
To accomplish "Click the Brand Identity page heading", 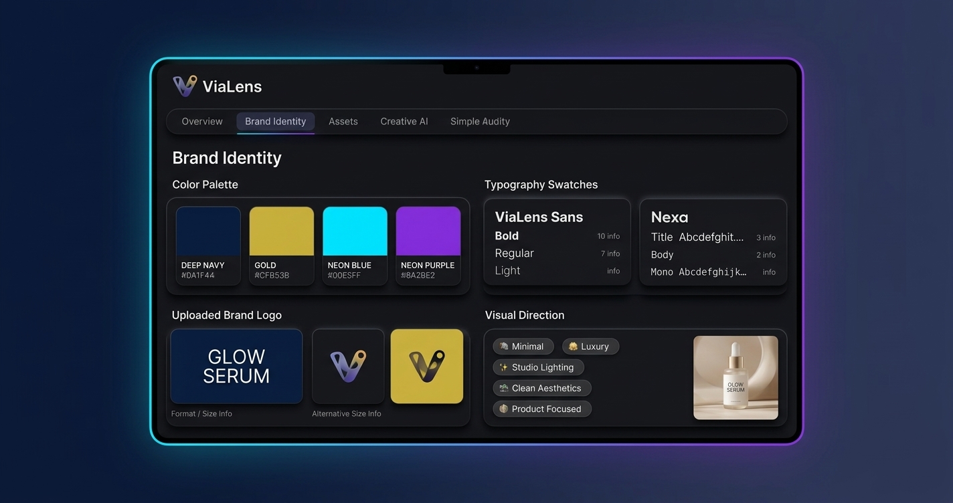I will point(227,158).
